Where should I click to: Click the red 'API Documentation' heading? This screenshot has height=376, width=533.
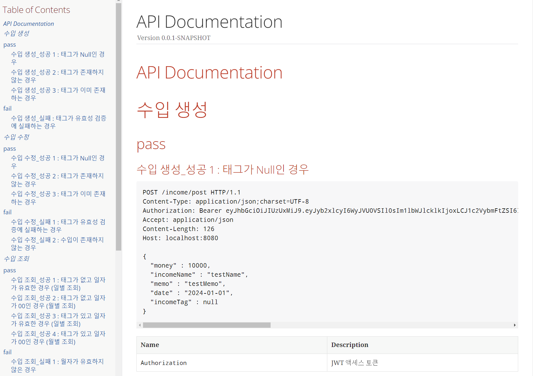[x=209, y=73]
